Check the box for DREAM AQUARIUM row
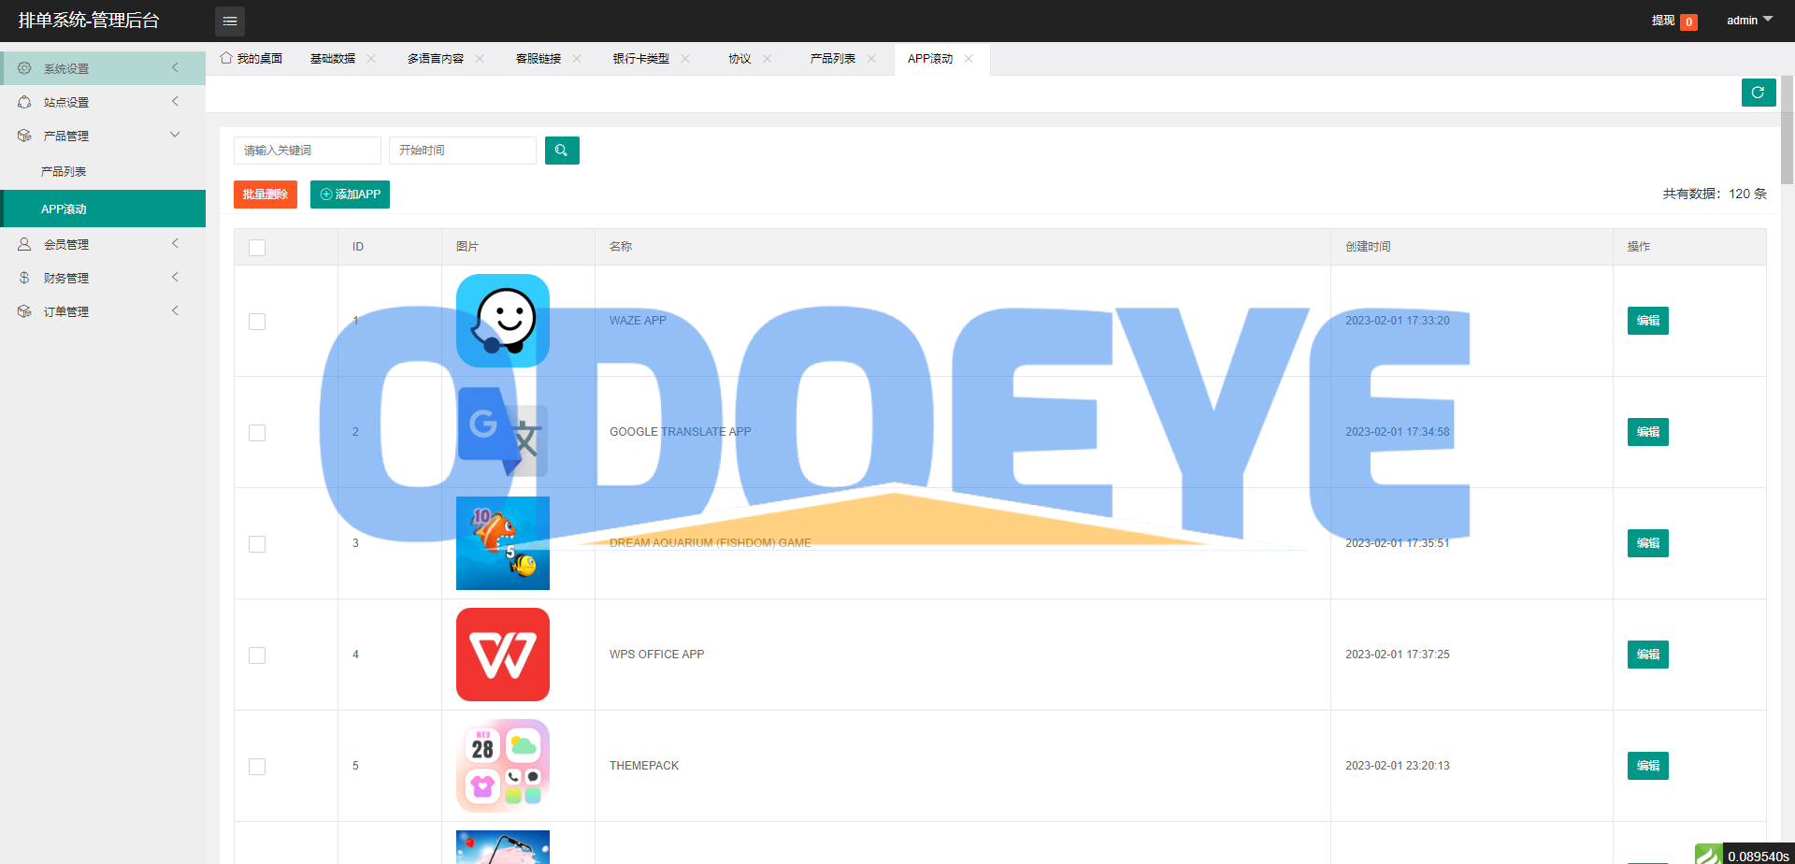 click(x=257, y=544)
